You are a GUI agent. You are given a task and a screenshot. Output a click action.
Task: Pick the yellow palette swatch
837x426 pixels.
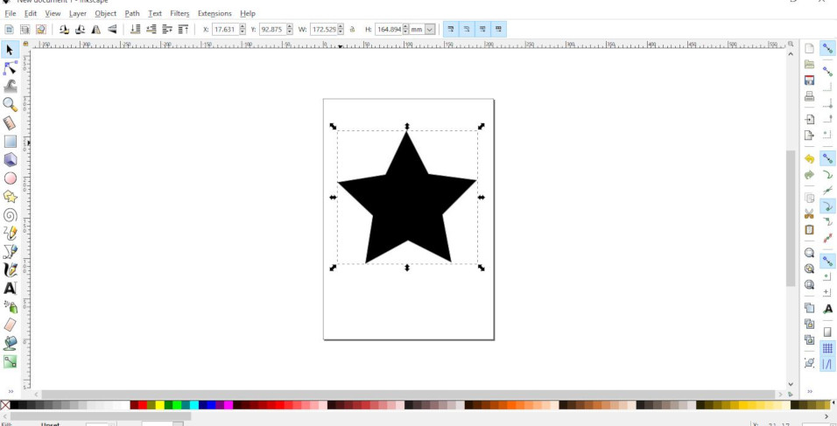pos(159,405)
